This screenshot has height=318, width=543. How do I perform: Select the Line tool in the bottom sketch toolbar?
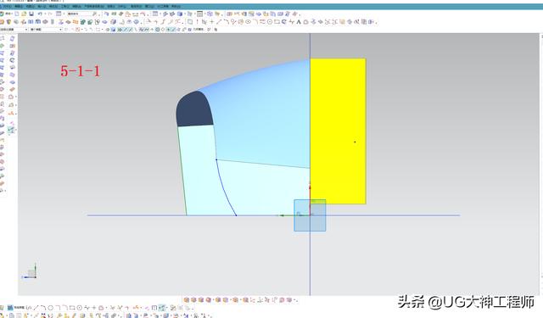click(36, 307)
